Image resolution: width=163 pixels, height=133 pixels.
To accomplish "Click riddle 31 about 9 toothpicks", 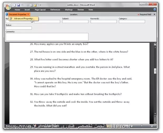I will coord(76,94).
